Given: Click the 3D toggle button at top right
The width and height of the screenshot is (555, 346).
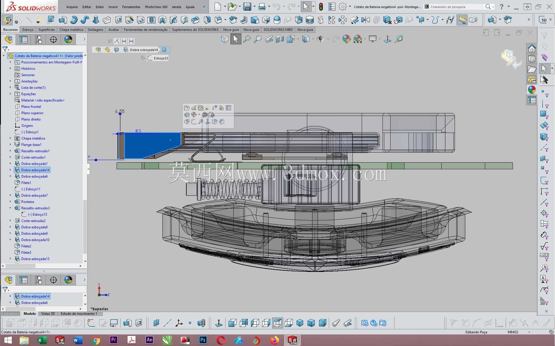Looking at the screenshot, I should coord(544,20).
